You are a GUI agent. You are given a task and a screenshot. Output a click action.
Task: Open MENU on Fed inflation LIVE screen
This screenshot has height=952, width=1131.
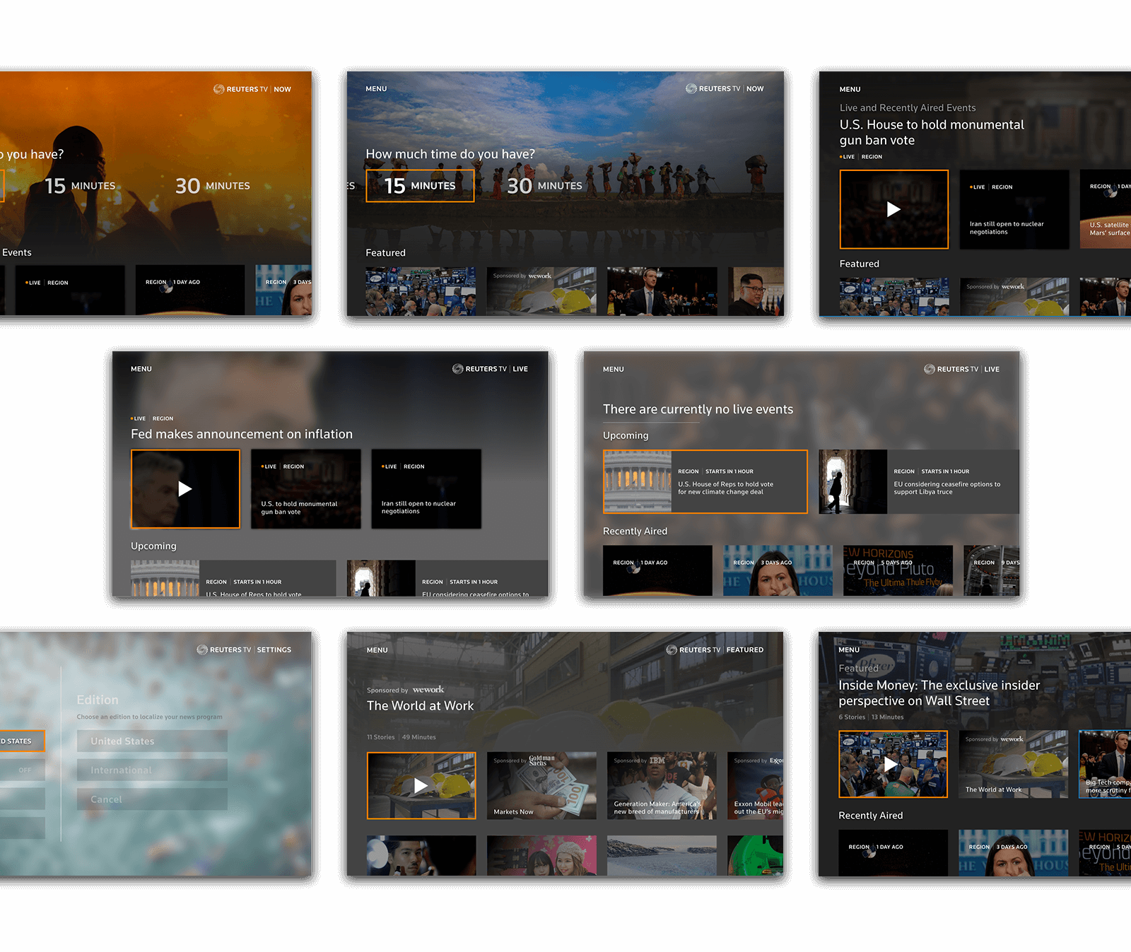click(x=141, y=369)
